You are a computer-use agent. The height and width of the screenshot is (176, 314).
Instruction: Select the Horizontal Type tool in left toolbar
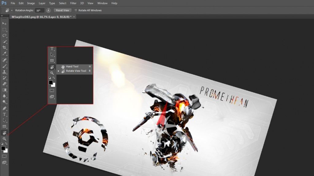(4, 114)
